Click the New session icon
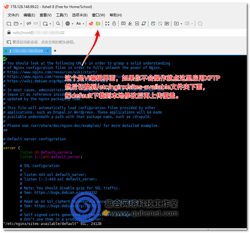The width and height of the screenshot is (250, 233). coord(9,24)
